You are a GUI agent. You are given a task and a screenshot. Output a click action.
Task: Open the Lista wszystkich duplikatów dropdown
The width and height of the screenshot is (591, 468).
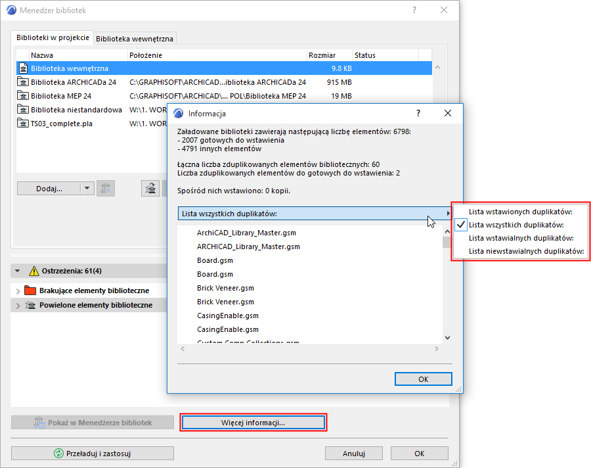(315, 214)
